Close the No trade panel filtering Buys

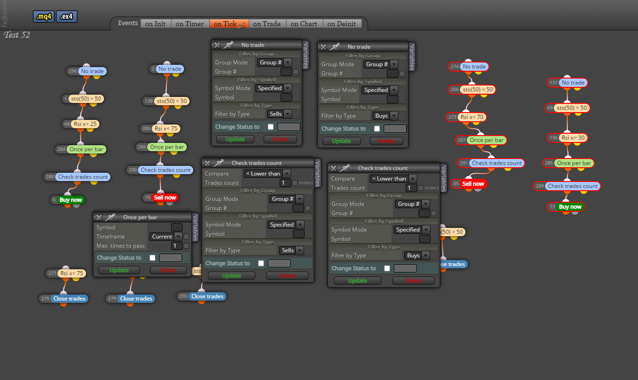tap(323, 47)
